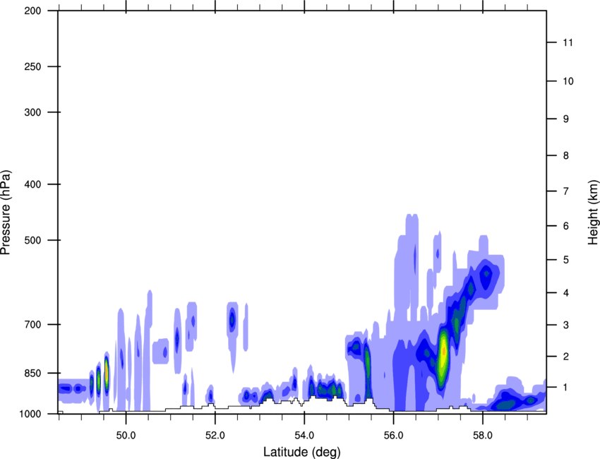The width and height of the screenshot is (600, 459).
Task: Click height tick label 6
Action: (x=565, y=226)
